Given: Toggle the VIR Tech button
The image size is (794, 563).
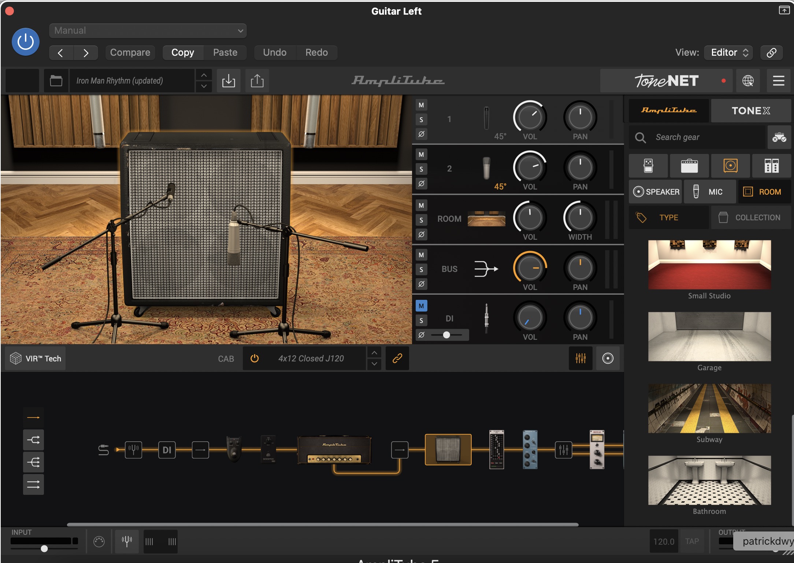Looking at the screenshot, I should pyautogui.click(x=36, y=358).
